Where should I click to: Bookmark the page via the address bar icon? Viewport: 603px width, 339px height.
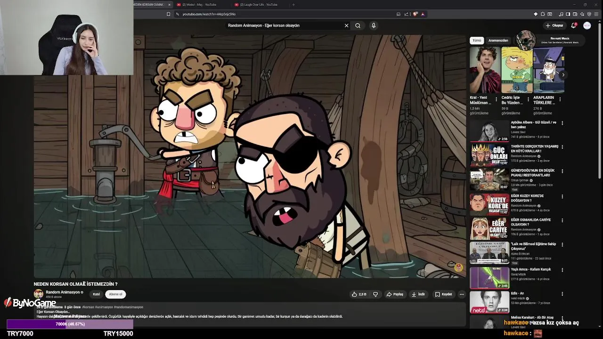[x=168, y=14]
